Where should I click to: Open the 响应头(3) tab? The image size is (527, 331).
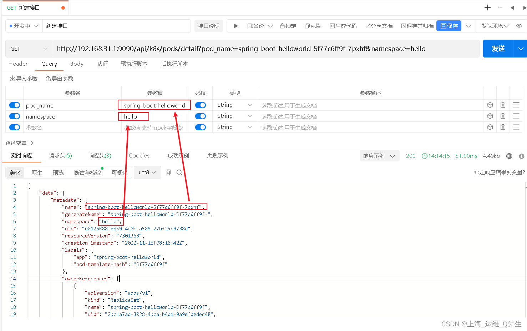(100, 156)
